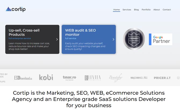180x110 pixels.
Task: Click the PRICER.LT logo
Action: pyautogui.click(x=162, y=78)
